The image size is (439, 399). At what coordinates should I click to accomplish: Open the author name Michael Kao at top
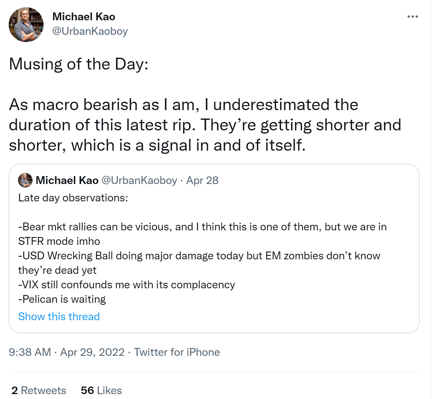[x=84, y=17]
